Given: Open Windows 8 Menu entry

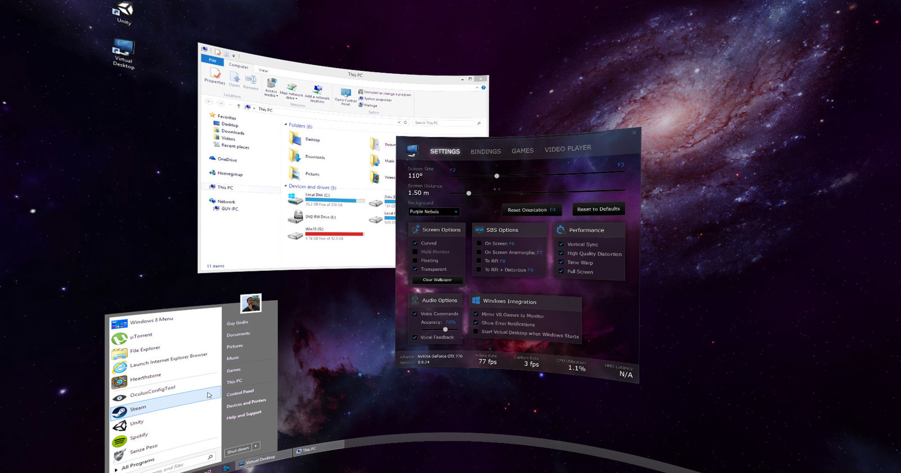Looking at the screenshot, I should 142,322.
